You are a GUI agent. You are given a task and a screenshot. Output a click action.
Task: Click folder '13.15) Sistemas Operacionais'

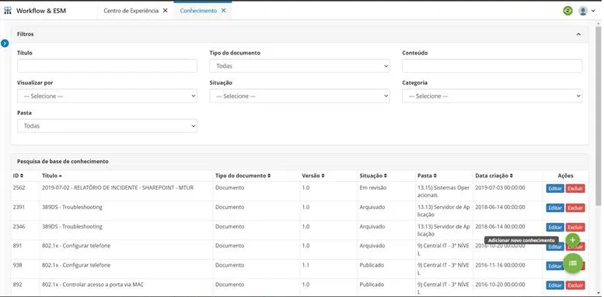[443, 191]
